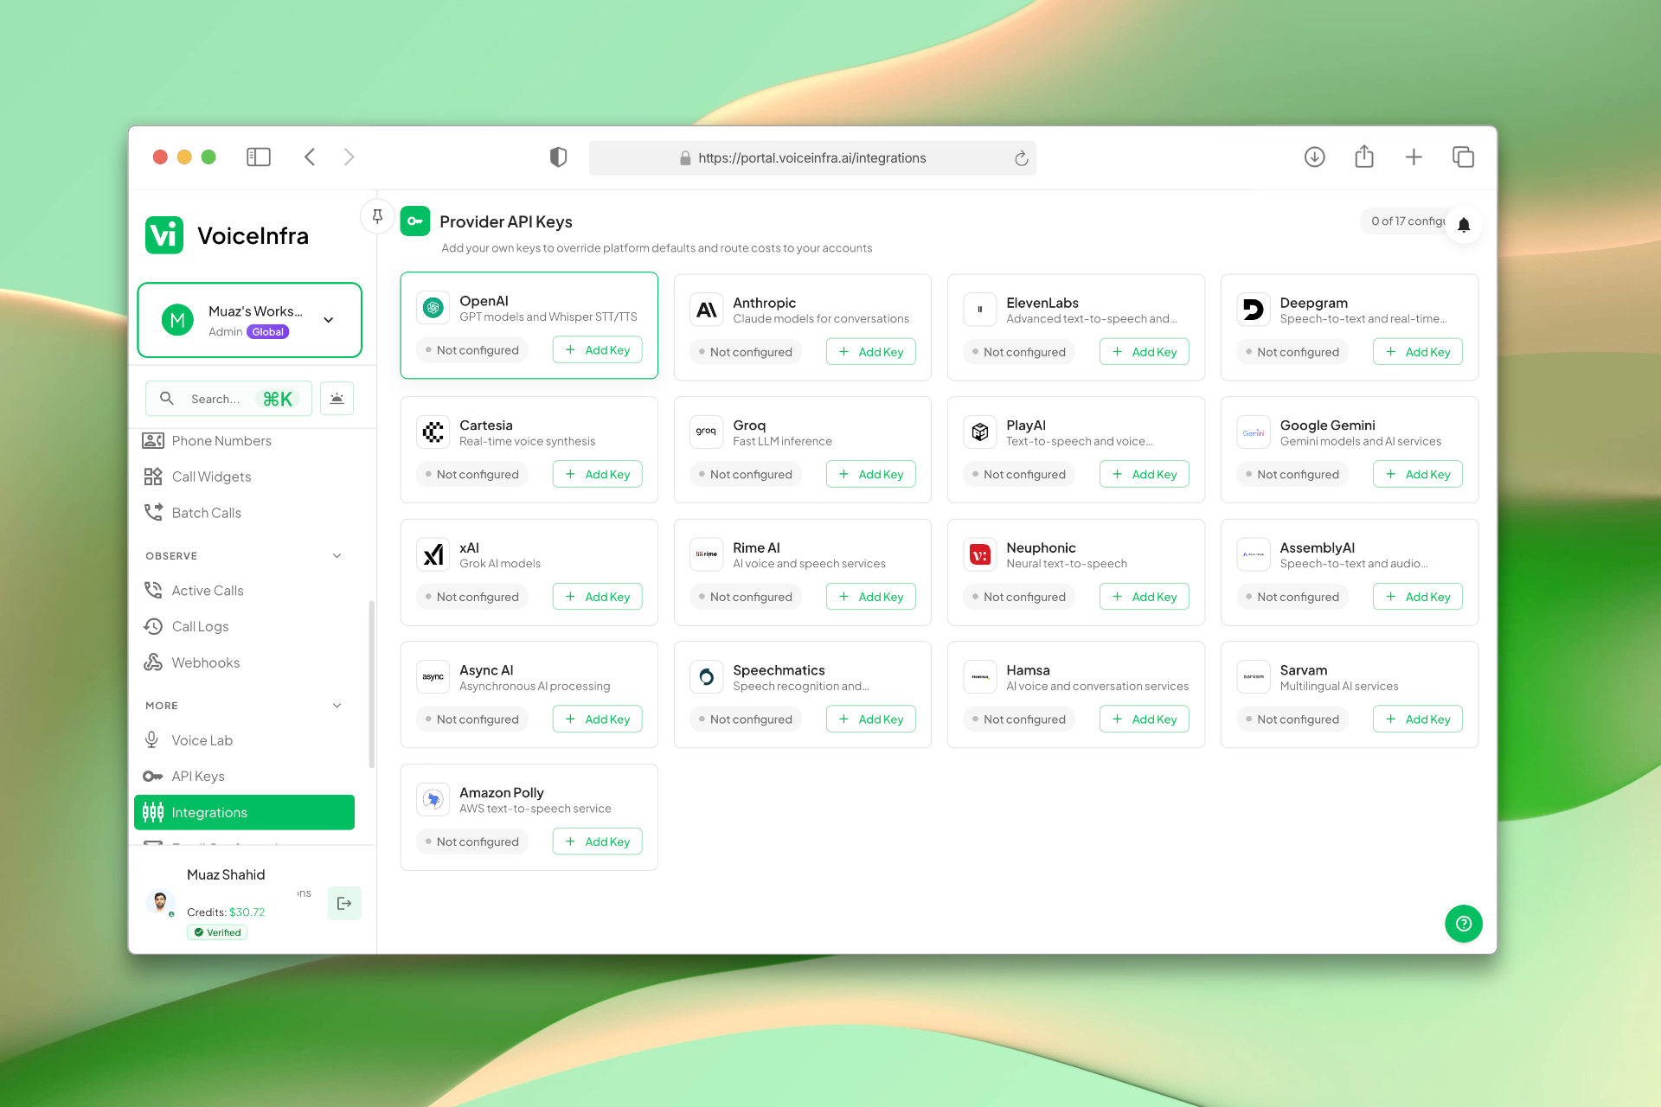Click the theme brightness icon beside search
The height and width of the screenshot is (1107, 1661).
[337, 399]
